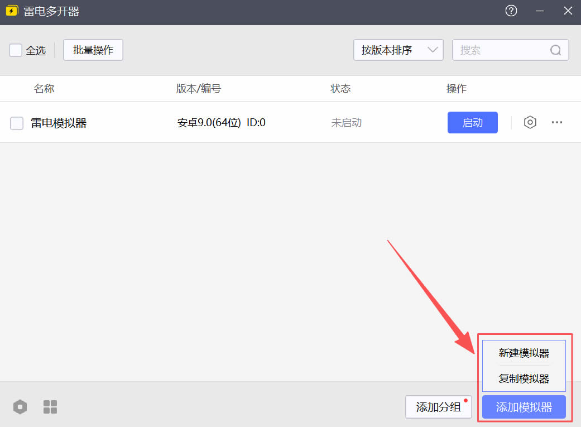Expand the 按版本排序 sort dropdown
The height and width of the screenshot is (427, 581).
[398, 50]
